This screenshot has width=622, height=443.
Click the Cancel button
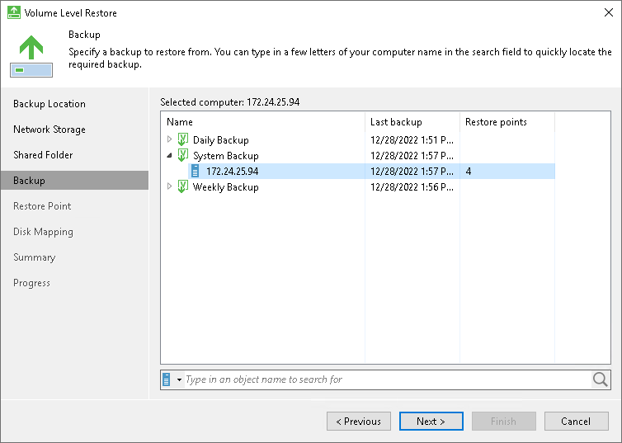577,422
